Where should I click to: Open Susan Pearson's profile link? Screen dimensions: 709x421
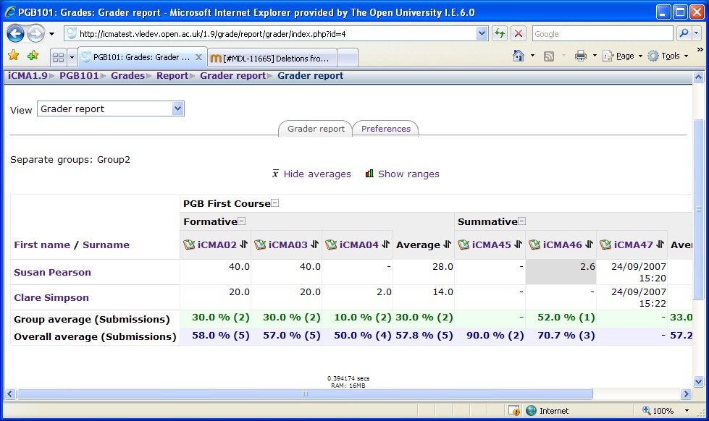coord(52,272)
